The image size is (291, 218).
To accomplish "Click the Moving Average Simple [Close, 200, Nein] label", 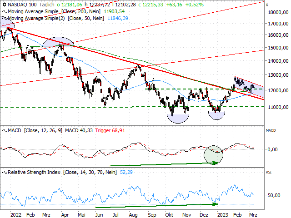I will 54,11.
